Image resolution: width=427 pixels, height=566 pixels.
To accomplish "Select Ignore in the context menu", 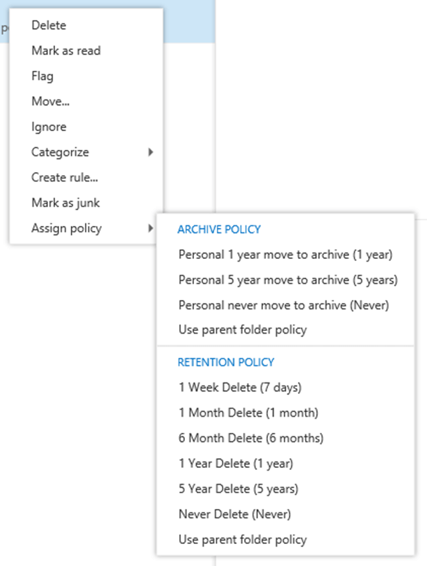I will click(x=49, y=127).
